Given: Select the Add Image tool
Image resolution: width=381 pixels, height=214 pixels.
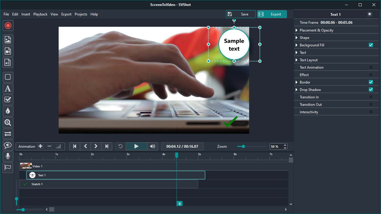Looking at the screenshot, I should coord(8,40).
